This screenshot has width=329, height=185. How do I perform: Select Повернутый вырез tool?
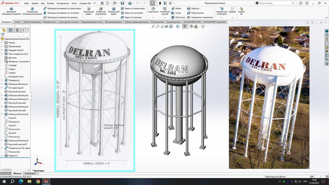(x=114, y=11)
